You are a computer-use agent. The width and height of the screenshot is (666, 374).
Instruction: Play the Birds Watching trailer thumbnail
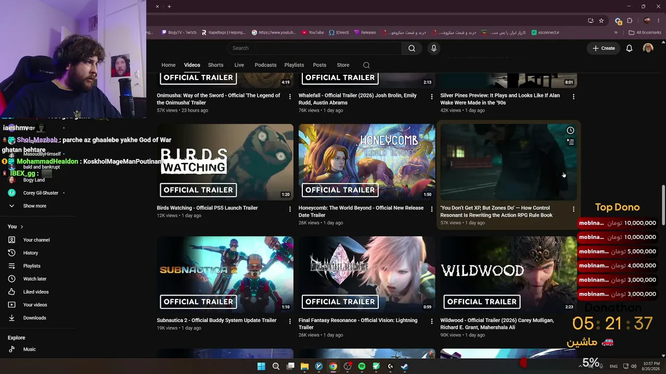coord(225,162)
